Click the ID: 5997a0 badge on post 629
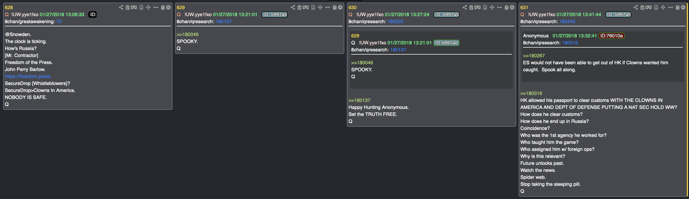689x199 pixels. pyautogui.click(x=275, y=15)
